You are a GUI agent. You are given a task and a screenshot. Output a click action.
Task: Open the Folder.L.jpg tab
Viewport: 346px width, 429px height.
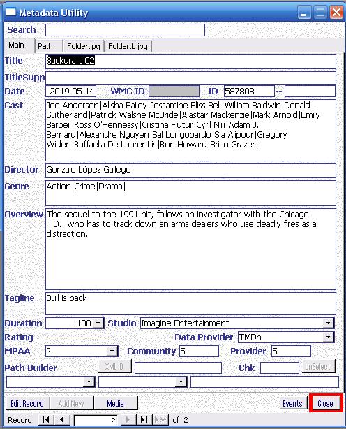click(x=128, y=46)
